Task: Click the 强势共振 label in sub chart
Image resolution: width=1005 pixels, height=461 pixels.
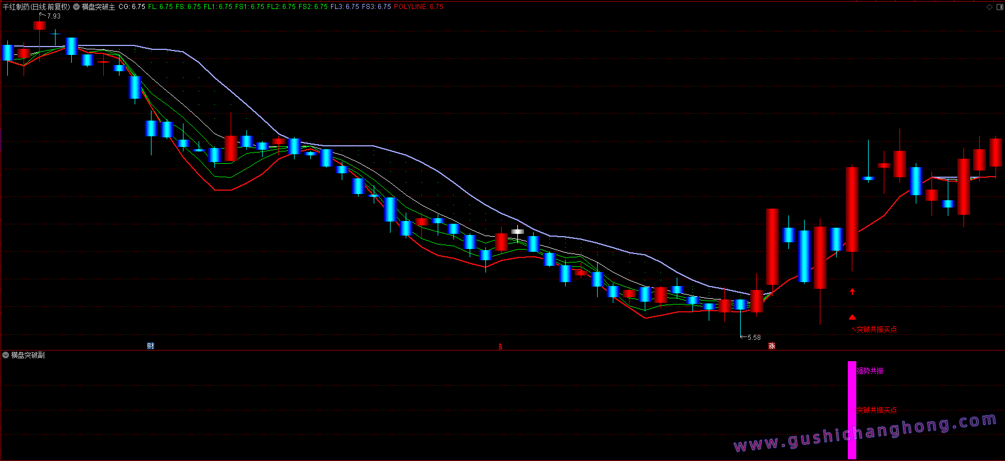Action: click(870, 371)
